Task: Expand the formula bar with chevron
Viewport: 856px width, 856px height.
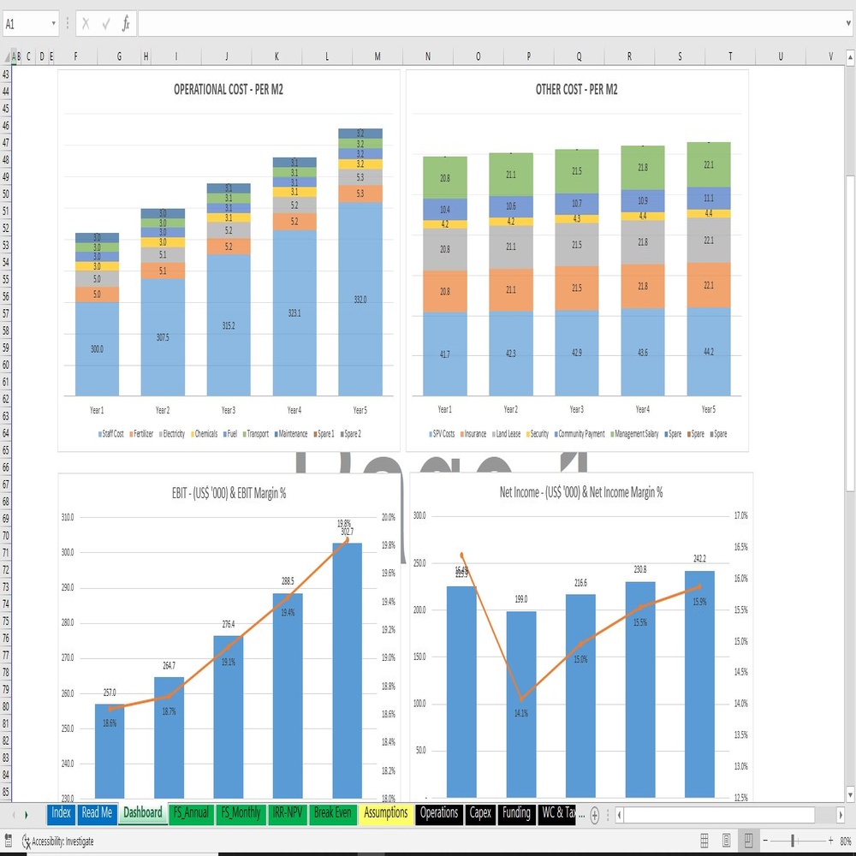Action: pyautogui.click(x=848, y=23)
